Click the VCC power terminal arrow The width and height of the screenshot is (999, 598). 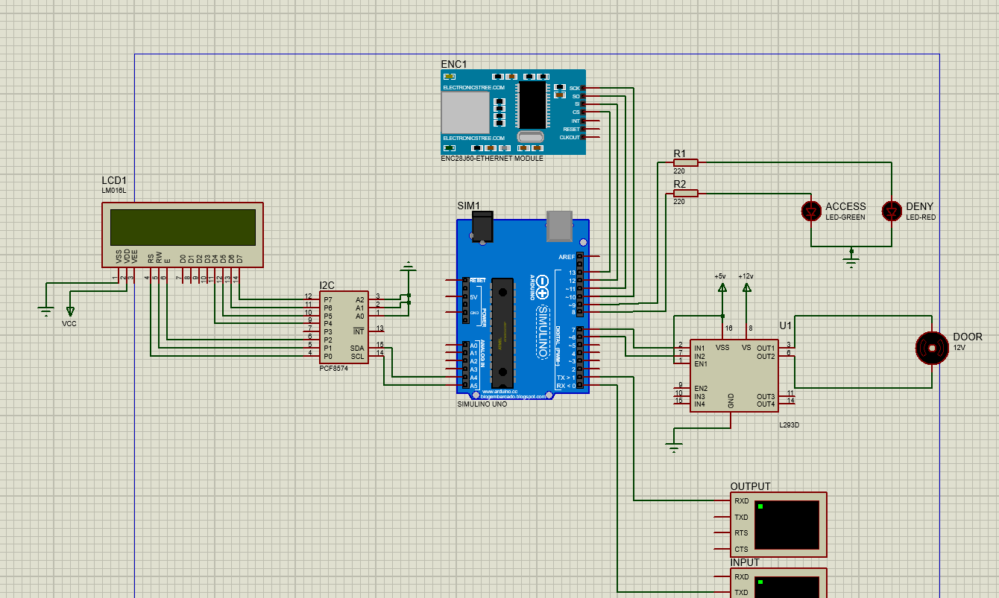[71, 311]
